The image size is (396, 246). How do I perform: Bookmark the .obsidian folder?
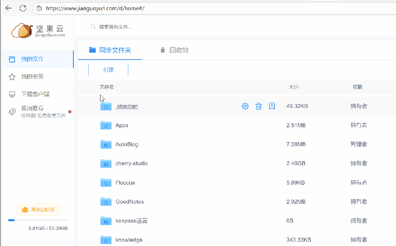pyautogui.click(x=272, y=106)
